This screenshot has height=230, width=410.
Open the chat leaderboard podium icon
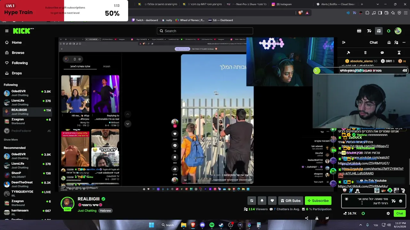click(389, 42)
